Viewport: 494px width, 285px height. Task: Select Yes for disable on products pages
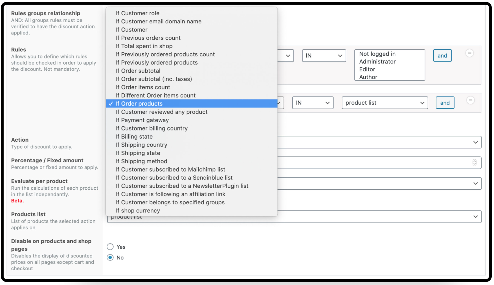click(x=110, y=247)
